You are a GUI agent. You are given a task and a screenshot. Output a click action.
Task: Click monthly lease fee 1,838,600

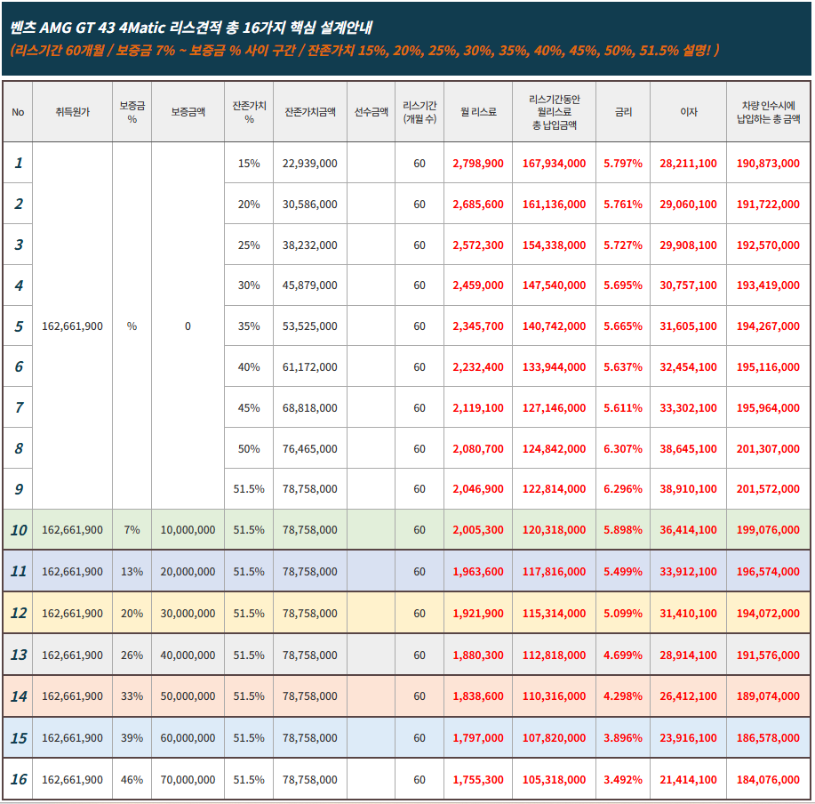click(x=478, y=696)
